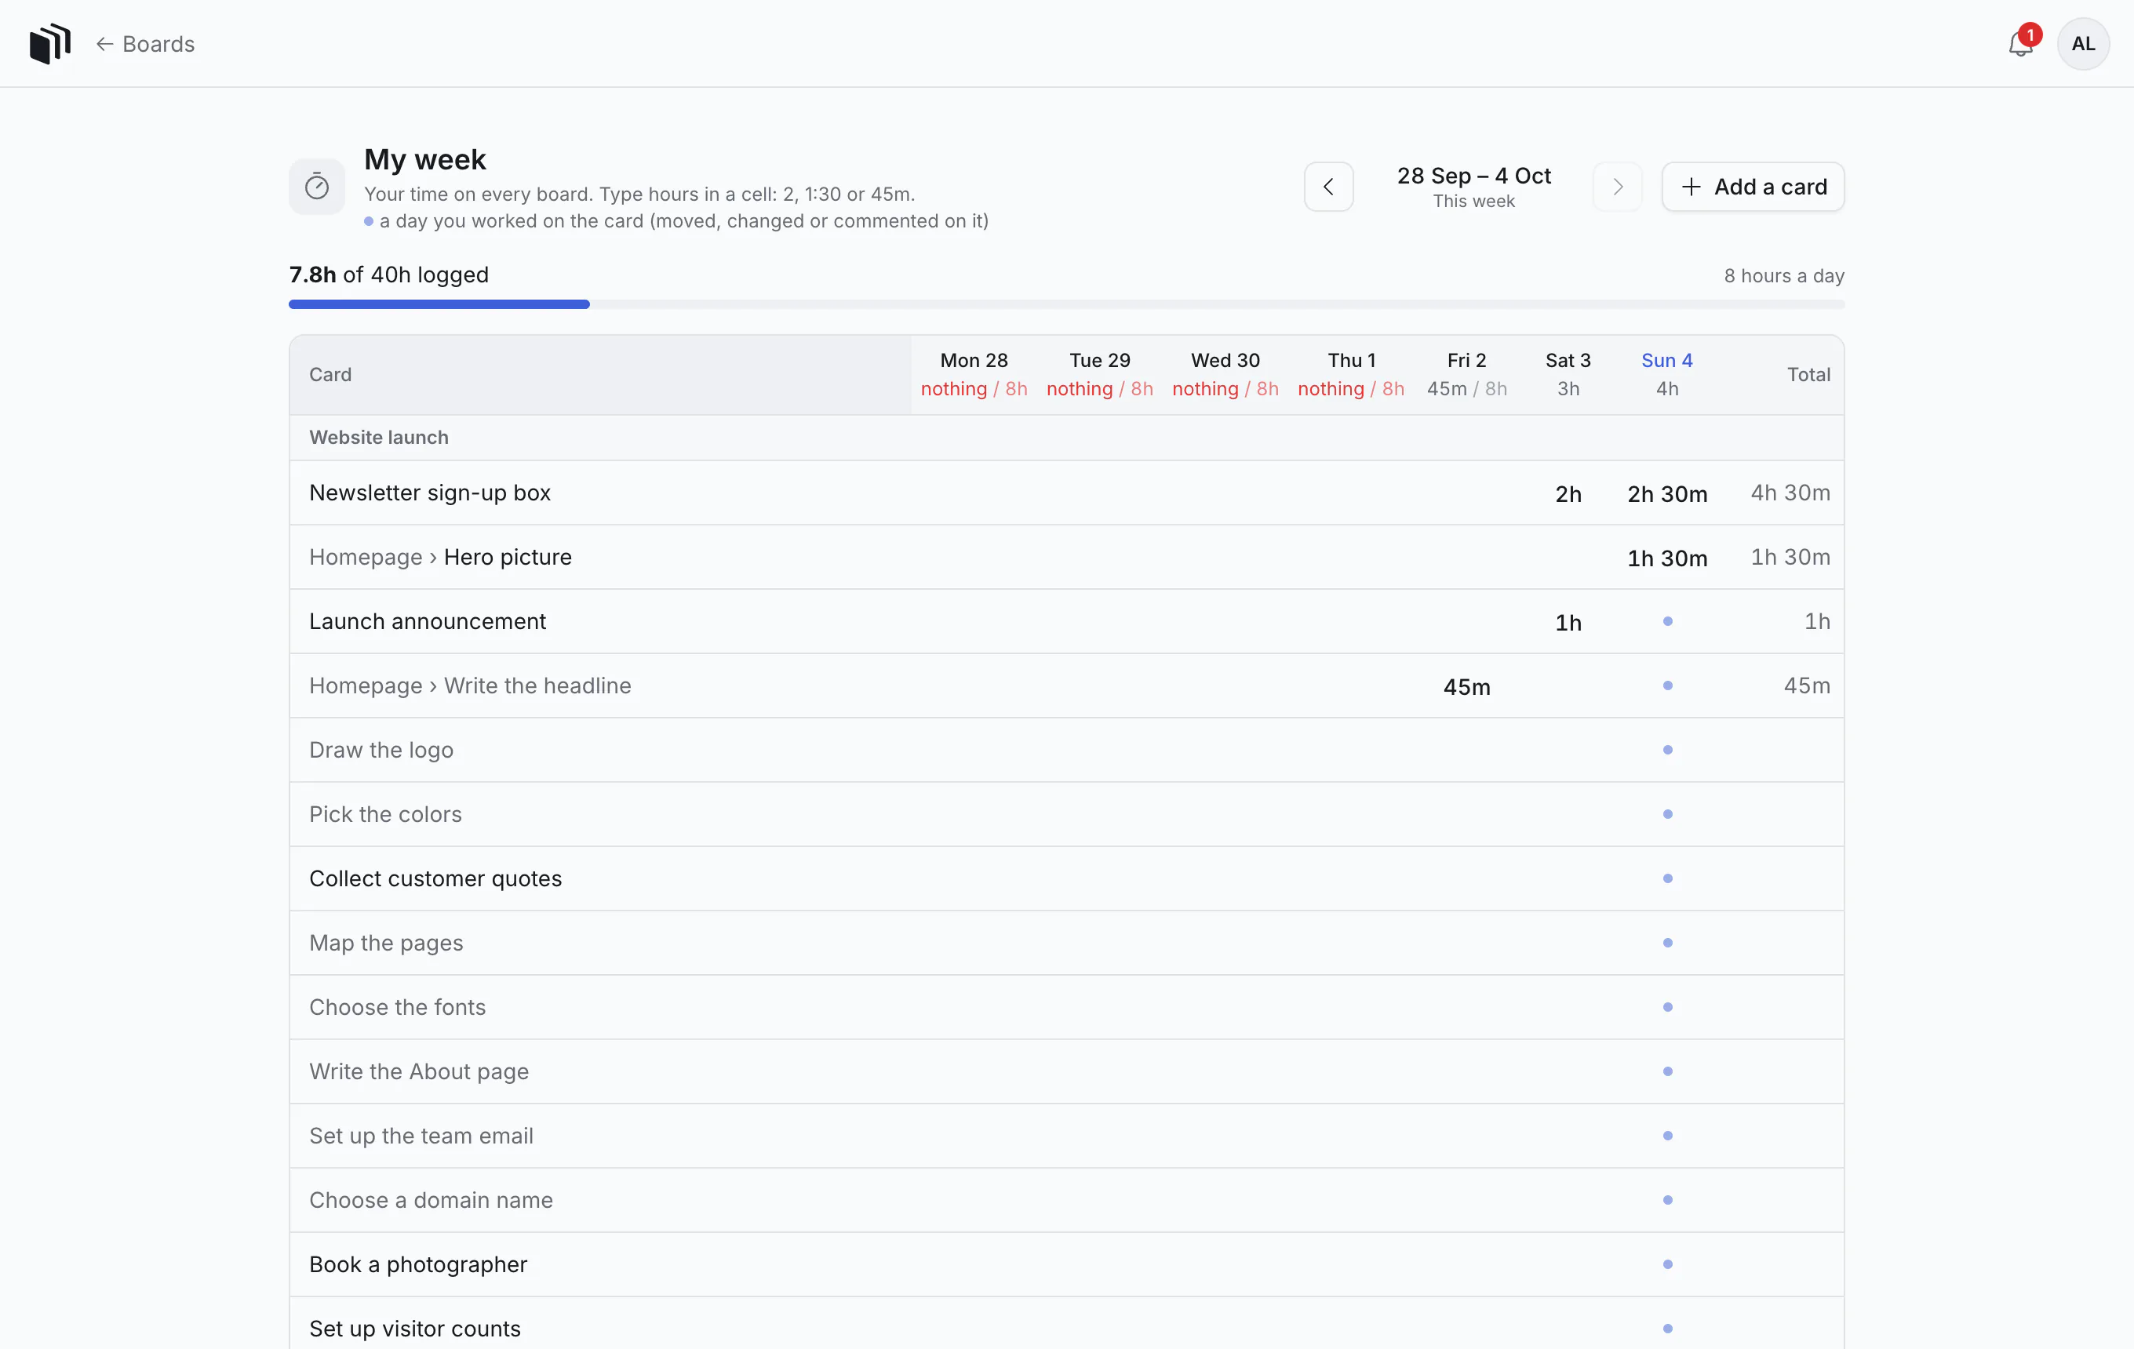2134x1349 pixels.
Task: Click Pick the colors Sunday activity dot
Action: pos(1666,815)
